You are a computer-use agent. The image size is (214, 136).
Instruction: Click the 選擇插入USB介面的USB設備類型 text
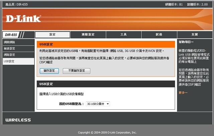tap(62, 94)
